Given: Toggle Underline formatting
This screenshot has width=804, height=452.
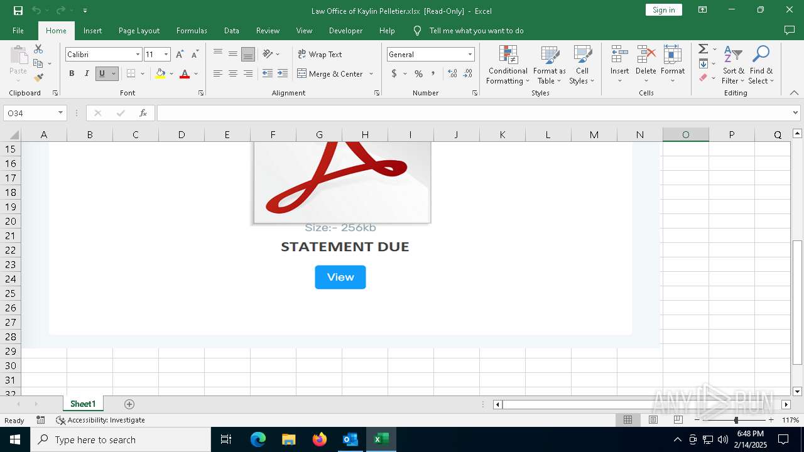Looking at the screenshot, I should (102, 74).
